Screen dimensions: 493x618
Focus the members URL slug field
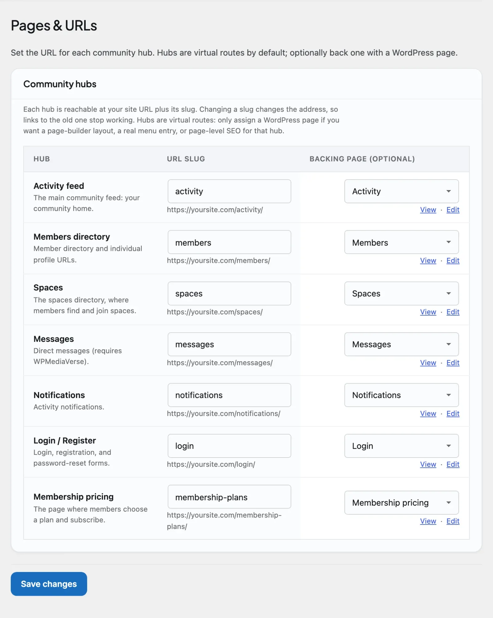point(229,242)
